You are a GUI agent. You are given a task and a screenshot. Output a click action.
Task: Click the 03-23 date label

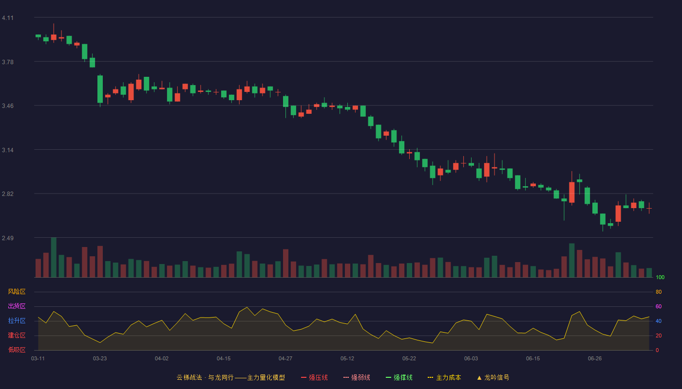coord(100,358)
